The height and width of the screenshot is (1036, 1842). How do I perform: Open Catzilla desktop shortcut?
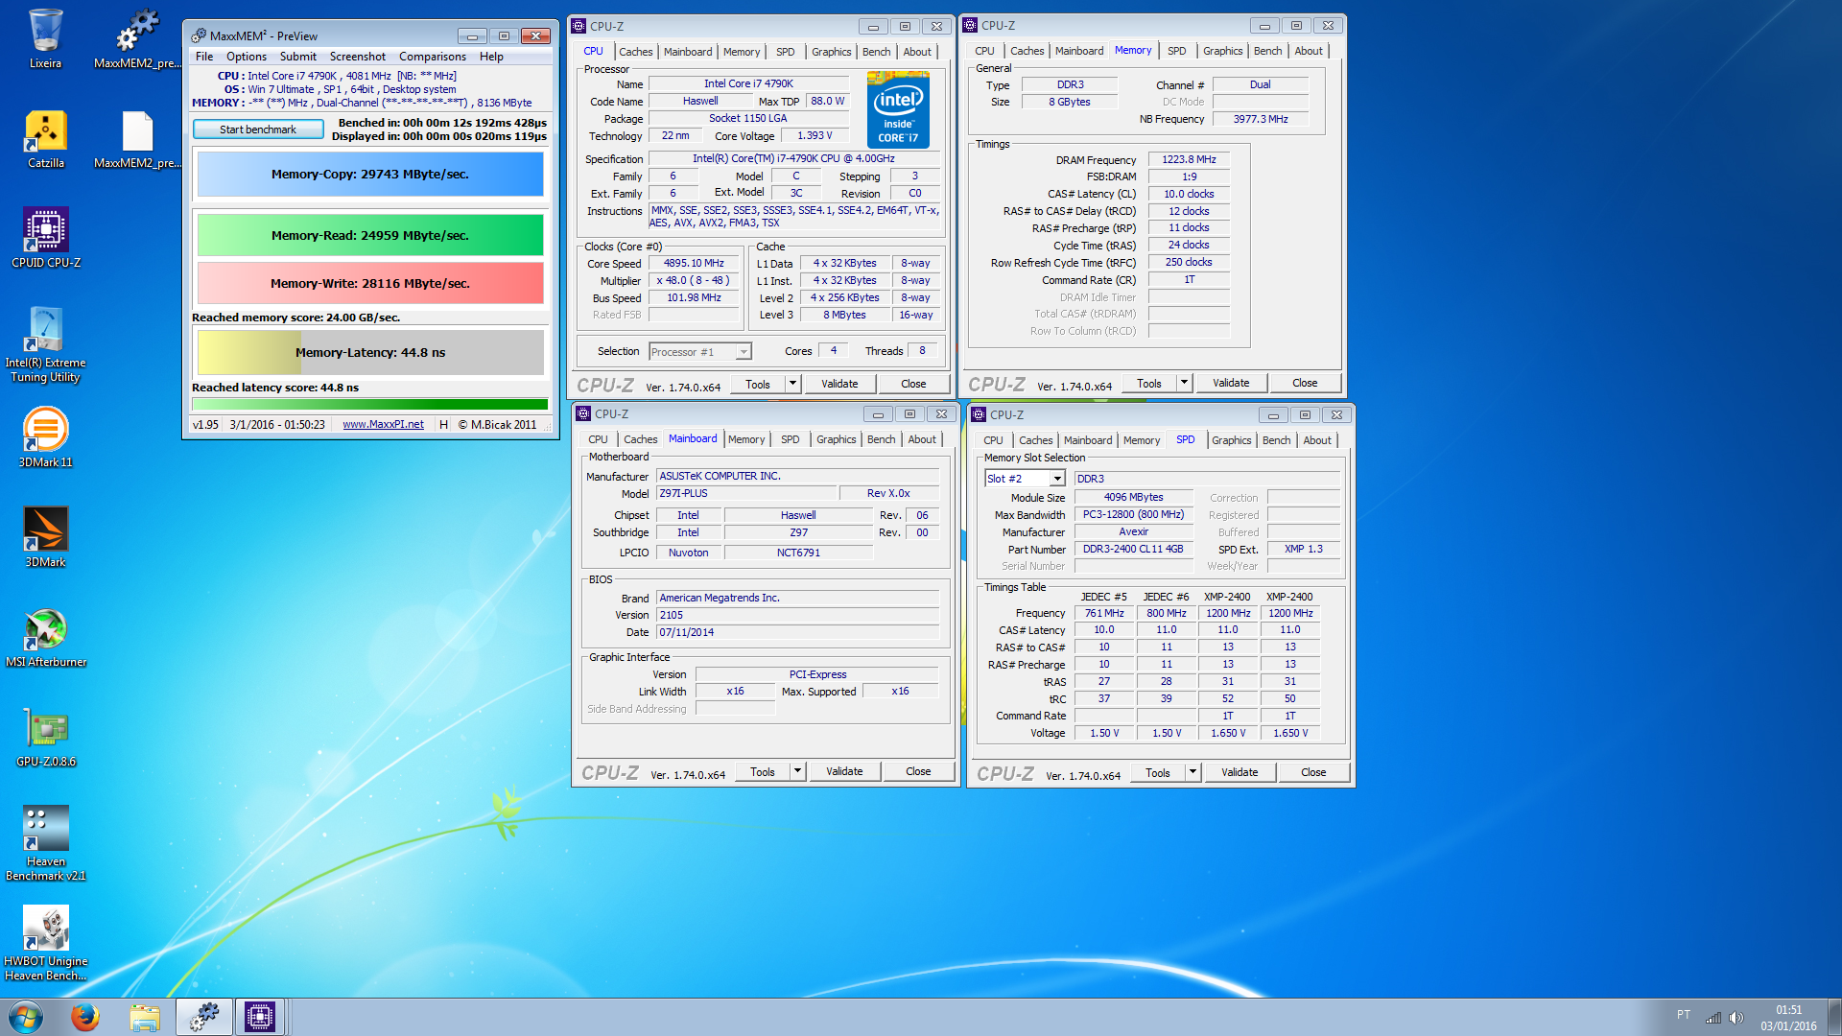pos(45,139)
